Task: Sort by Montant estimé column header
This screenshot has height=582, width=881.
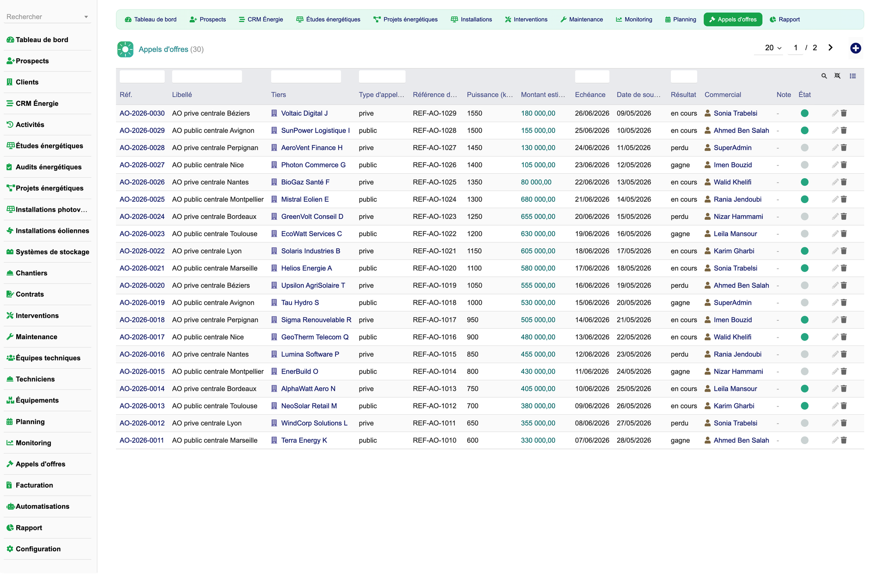Action: point(543,95)
